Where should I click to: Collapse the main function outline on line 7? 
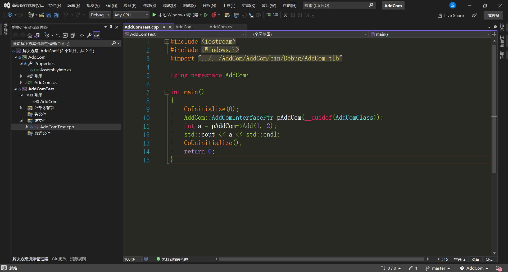pos(167,92)
